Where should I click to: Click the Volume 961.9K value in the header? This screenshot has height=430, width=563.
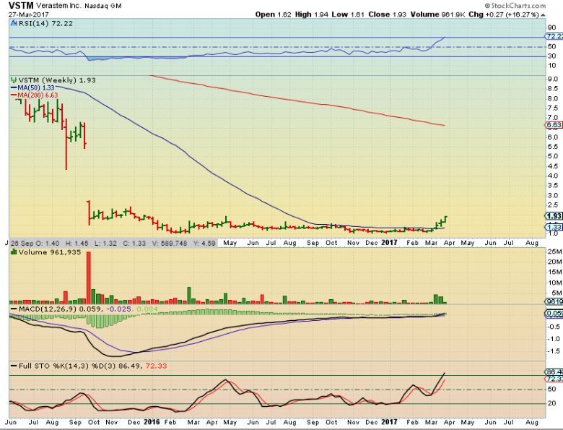pyautogui.click(x=438, y=14)
